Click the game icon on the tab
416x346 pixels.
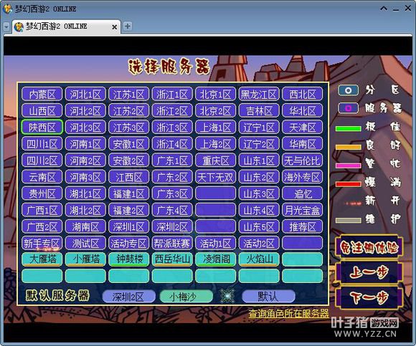[x=19, y=27]
